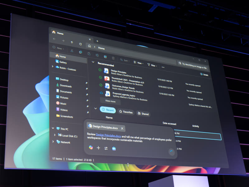Collapse the Recent files section chevron
This screenshot has height=187, width=249.
click(x=96, y=108)
